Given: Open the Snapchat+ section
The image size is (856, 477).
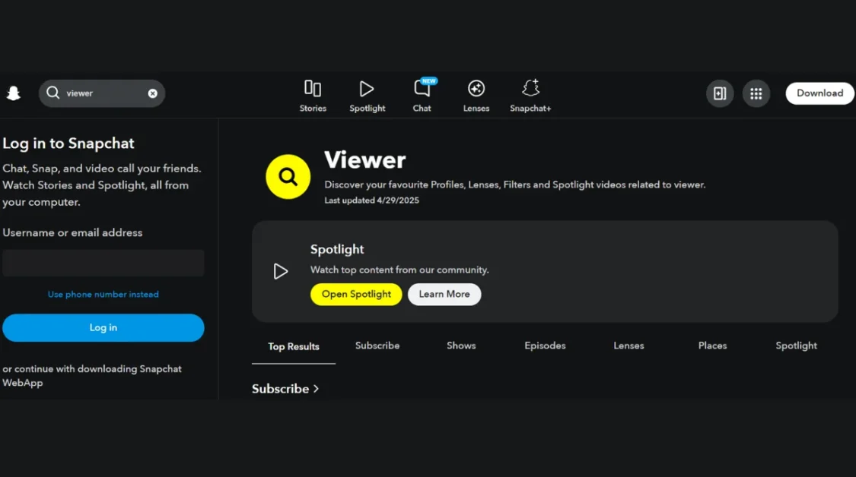Looking at the screenshot, I should pos(530,96).
